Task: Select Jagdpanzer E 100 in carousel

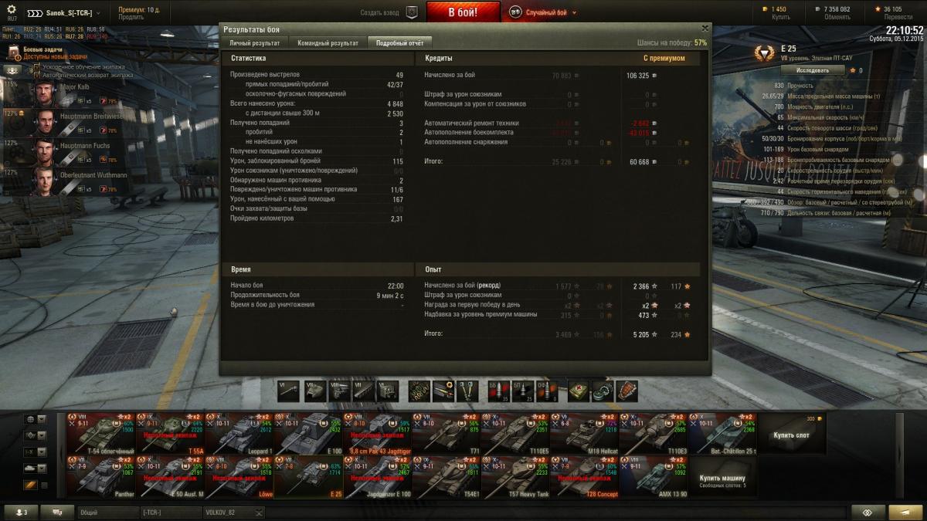Action: pyautogui.click(x=378, y=477)
